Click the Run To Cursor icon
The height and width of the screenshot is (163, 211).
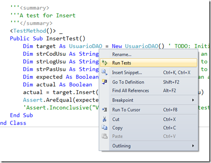point(105,109)
